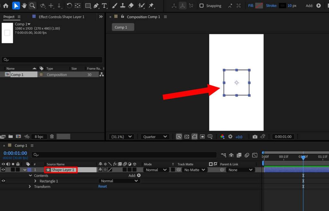Select the Pan camera tool

point(51,6)
